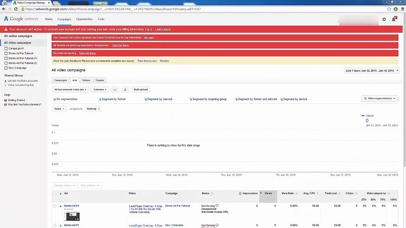Screen dimensions: 406x228
Task: Click Take Survey now link
Action: tap(147, 61)
